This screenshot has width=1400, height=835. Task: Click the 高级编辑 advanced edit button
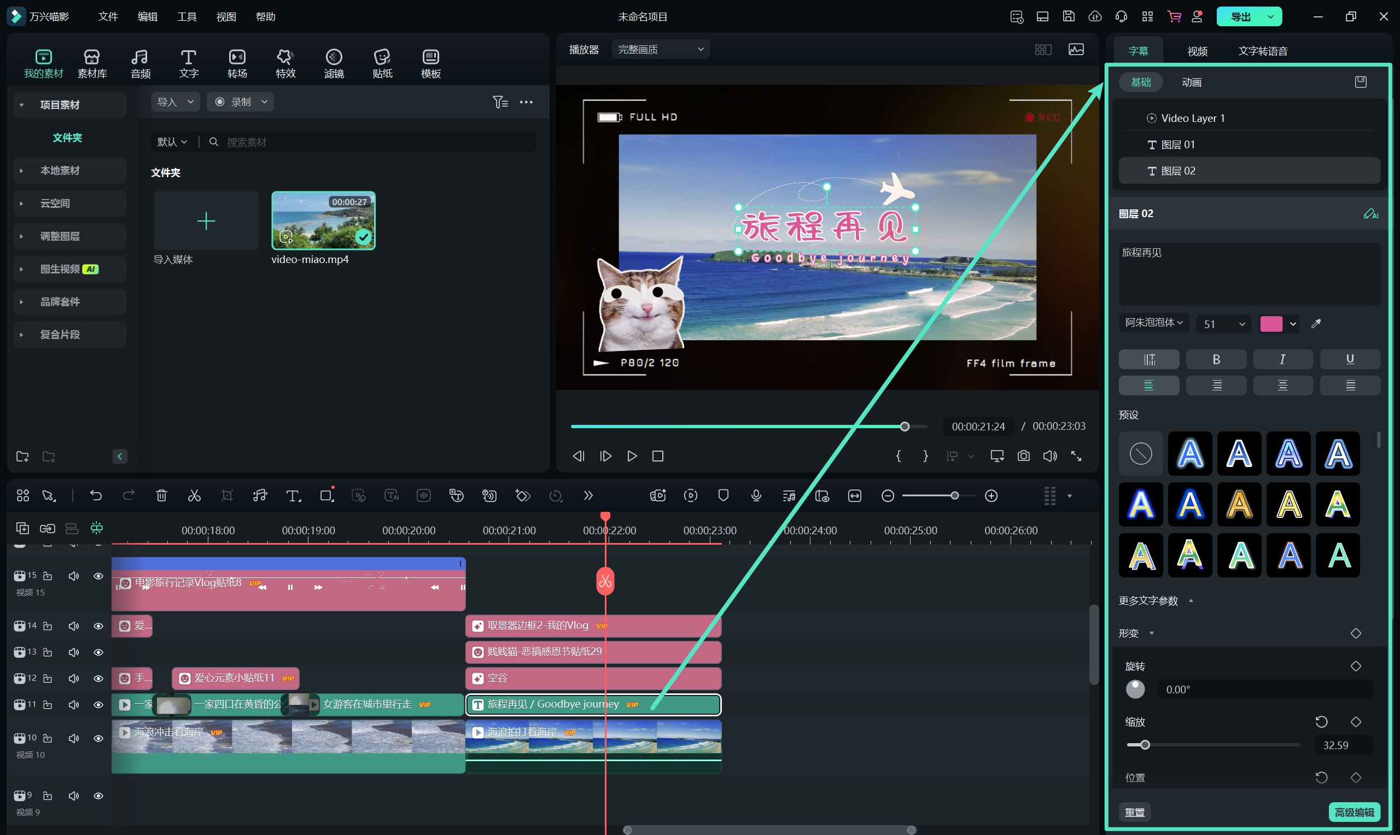(1354, 812)
